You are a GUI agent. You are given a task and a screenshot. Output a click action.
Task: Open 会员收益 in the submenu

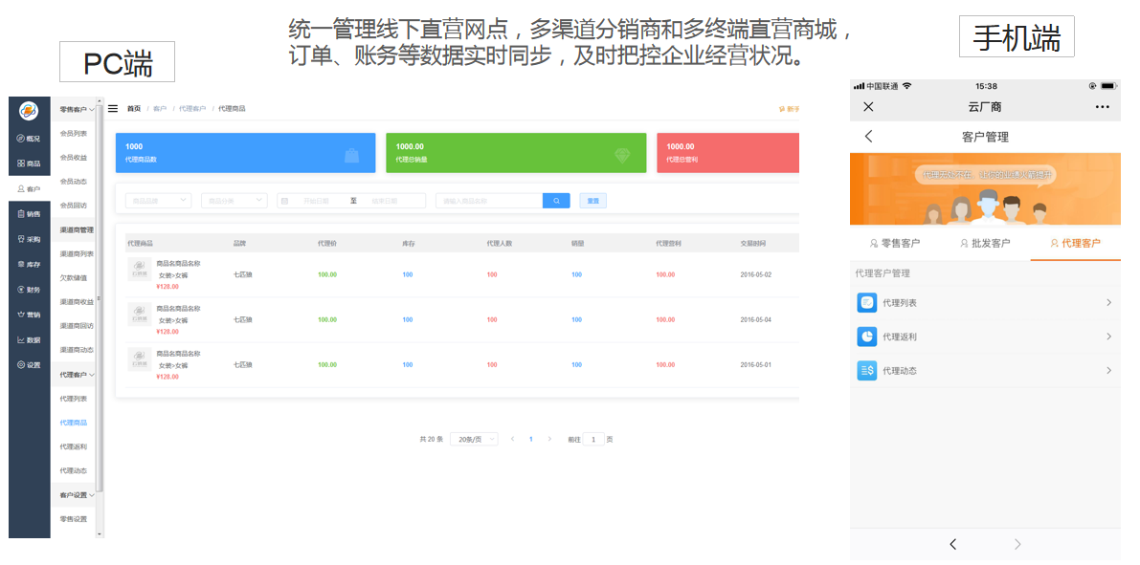[x=74, y=158]
